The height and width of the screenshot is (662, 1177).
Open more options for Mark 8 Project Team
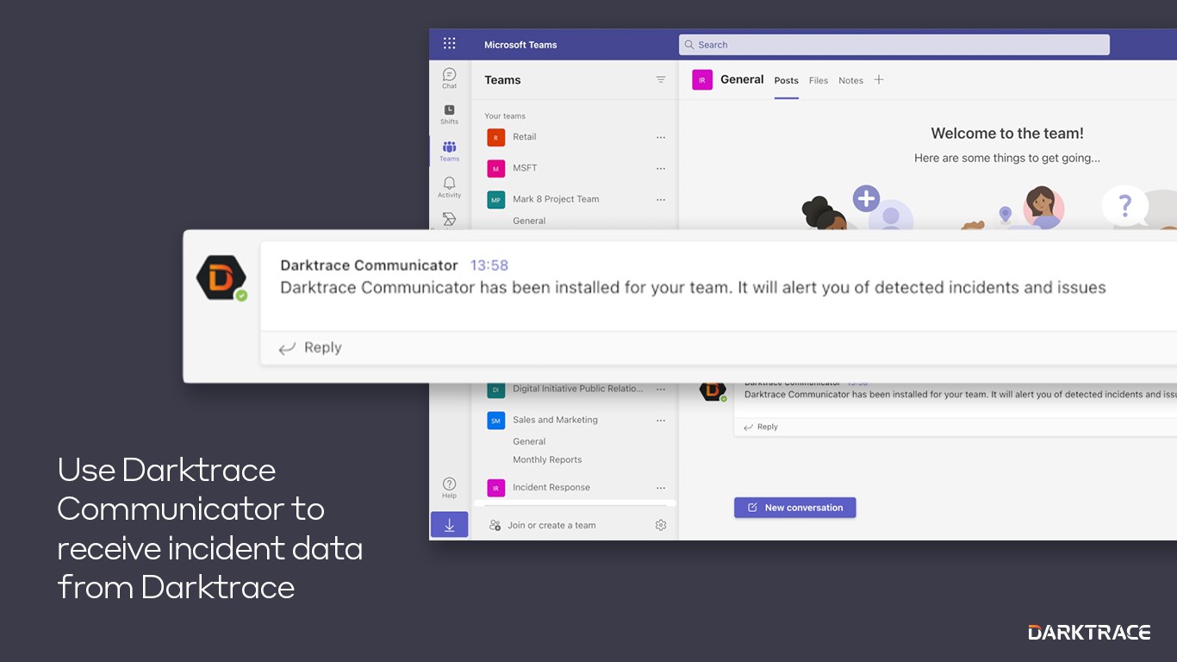(x=661, y=199)
